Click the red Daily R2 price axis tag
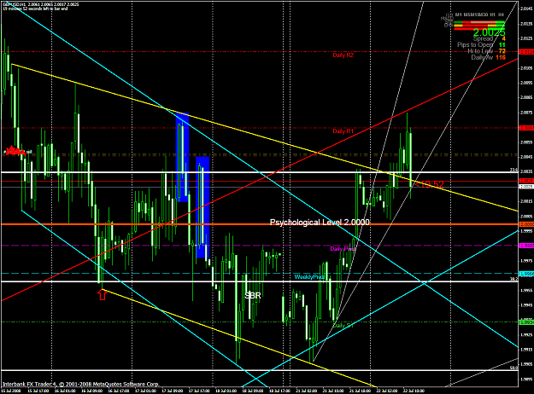The image size is (534, 394). (526, 52)
